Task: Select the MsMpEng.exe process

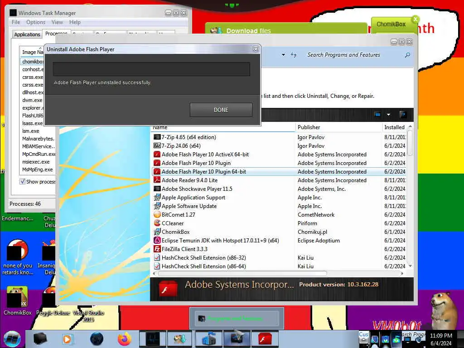Action: (x=38, y=169)
